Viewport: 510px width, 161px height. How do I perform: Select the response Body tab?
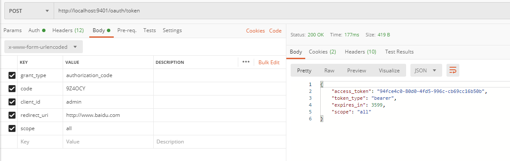pyautogui.click(x=296, y=52)
